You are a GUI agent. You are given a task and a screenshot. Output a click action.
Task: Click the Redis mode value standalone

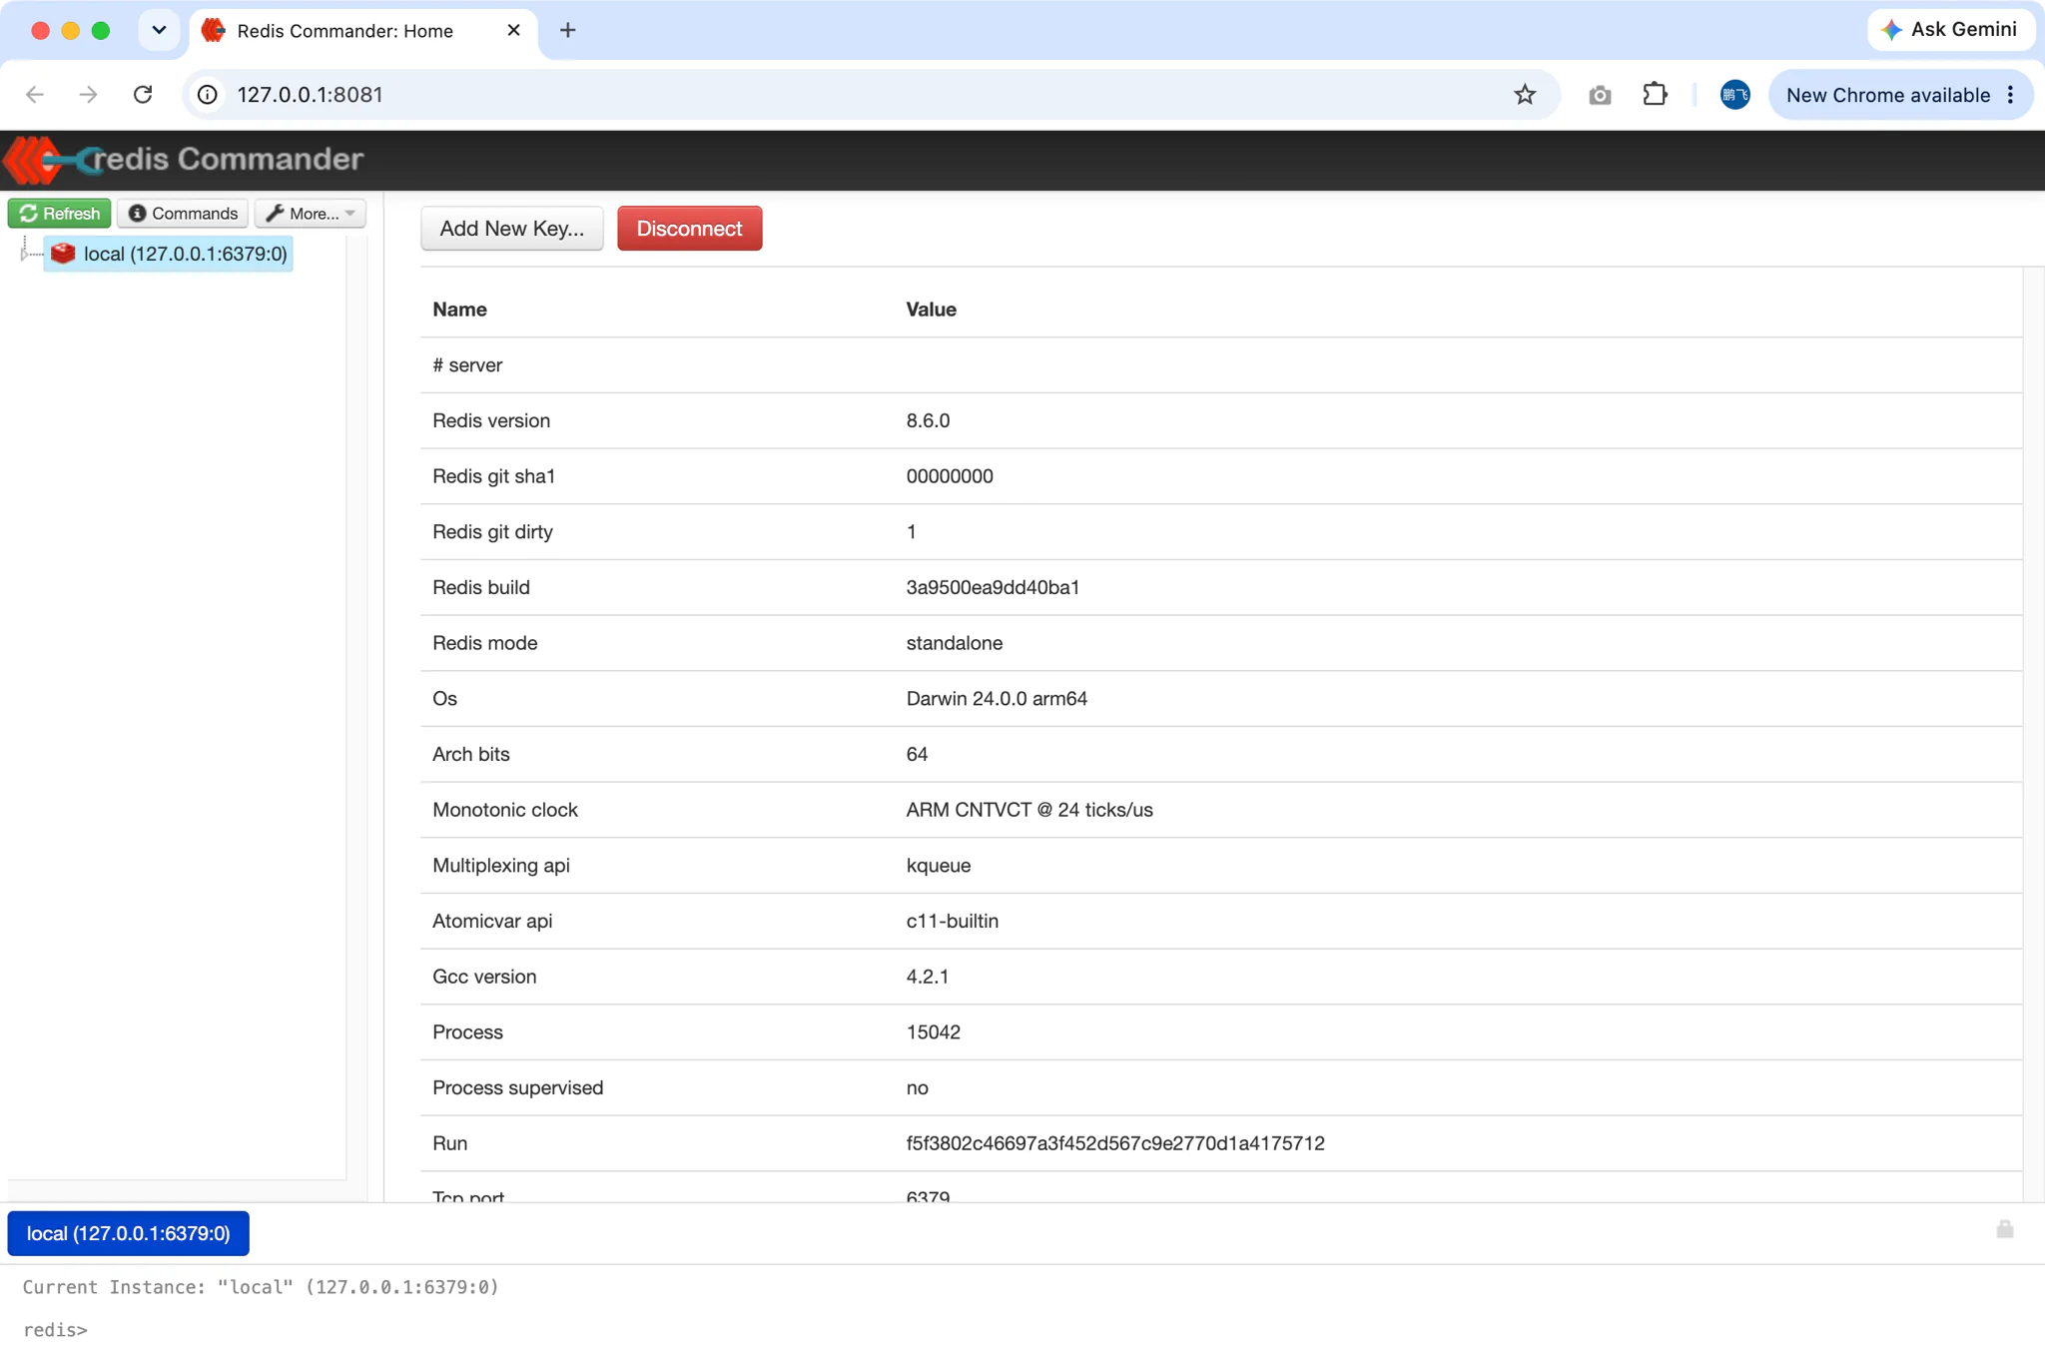click(954, 643)
